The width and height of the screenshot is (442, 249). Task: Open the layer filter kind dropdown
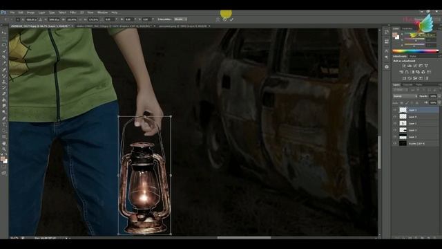click(400, 90)
